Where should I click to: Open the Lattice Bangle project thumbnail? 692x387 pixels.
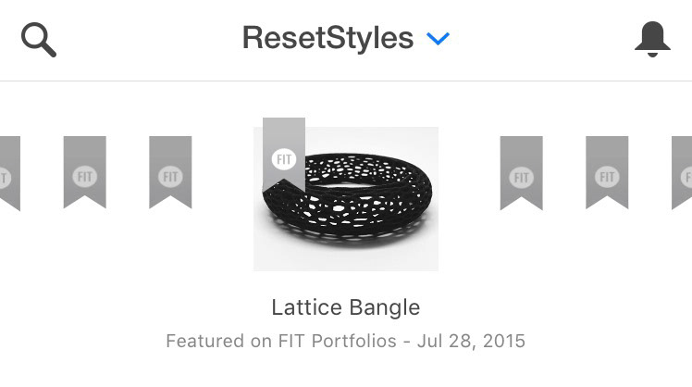[346, 199]
